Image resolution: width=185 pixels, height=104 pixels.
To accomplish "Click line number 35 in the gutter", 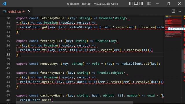I will coord(8,41).
